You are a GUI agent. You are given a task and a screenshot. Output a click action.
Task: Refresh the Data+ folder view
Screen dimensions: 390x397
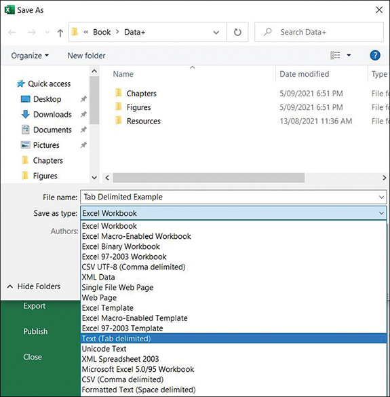[x=237, y=32]
